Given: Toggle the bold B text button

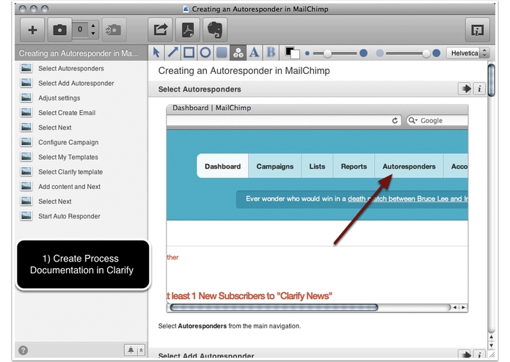Looking at the screenshot, I should coord(271,53).
